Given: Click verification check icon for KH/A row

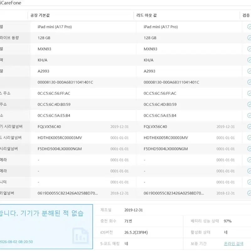Looking at the screenshot, I should point(249,60).
